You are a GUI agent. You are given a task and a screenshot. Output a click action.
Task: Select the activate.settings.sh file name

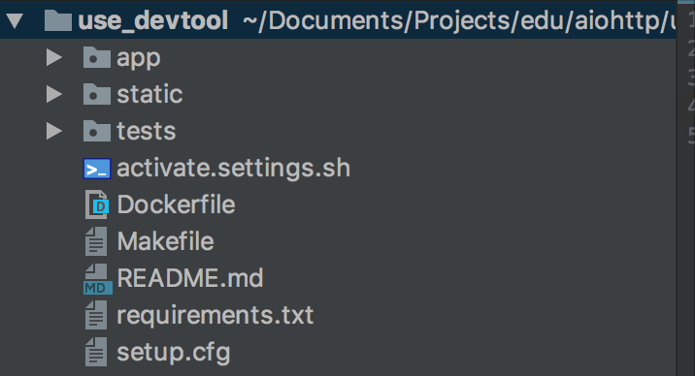pyautogui.click(x=234, y=169)
